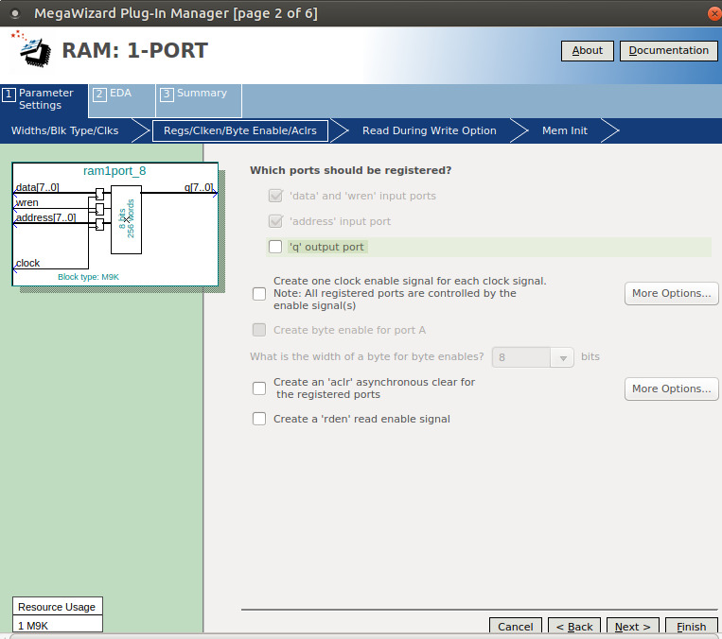
Task: Click the data[7..0] port label in diagram
Action: 37,187
